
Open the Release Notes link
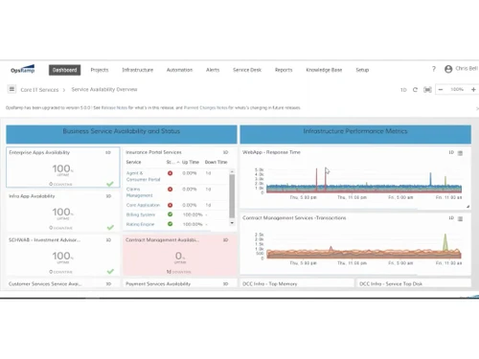pos(114,108)
